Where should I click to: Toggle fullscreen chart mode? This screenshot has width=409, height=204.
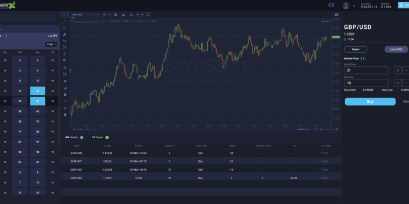(148, 15)
